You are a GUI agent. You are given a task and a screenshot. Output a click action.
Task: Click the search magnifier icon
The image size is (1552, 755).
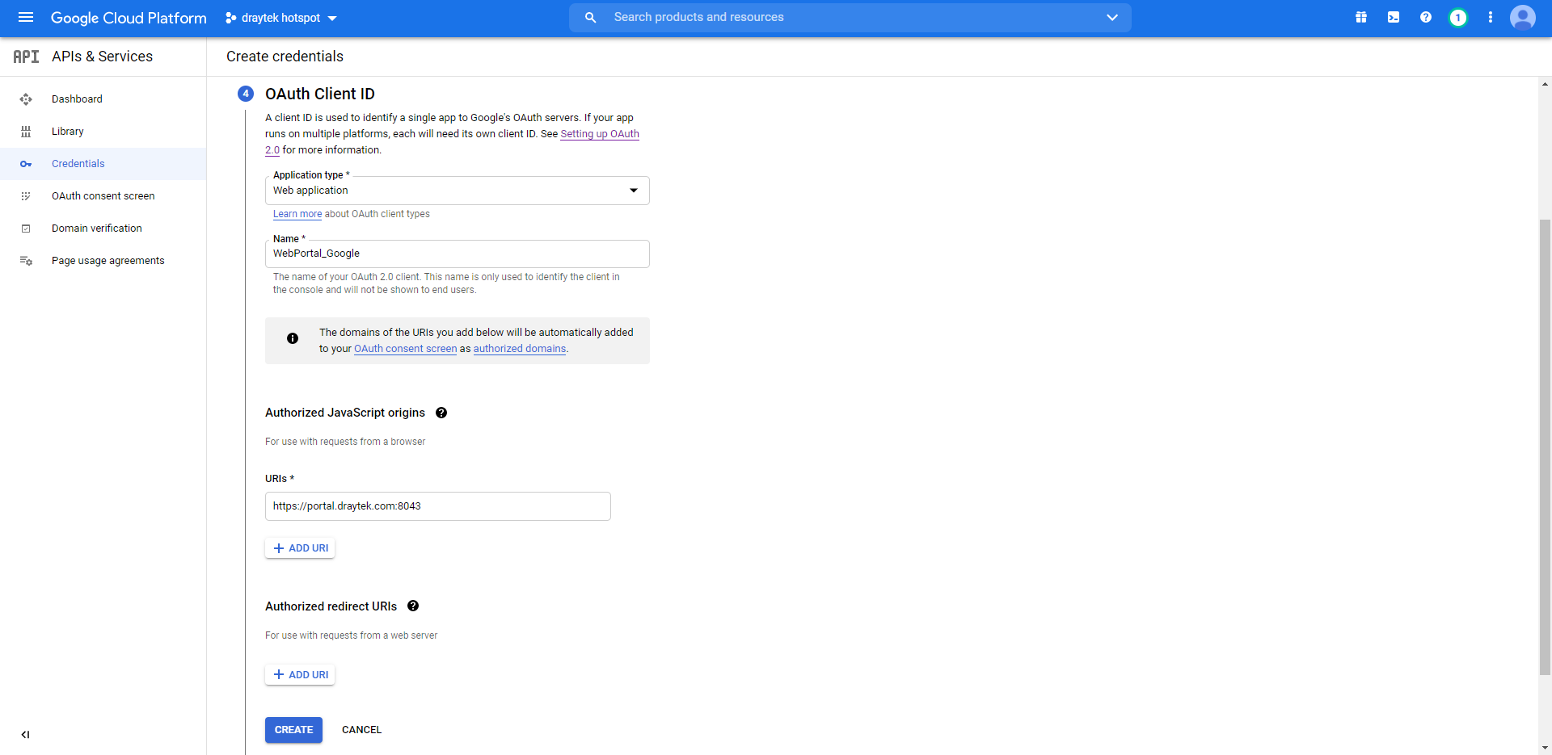point(590,17)
